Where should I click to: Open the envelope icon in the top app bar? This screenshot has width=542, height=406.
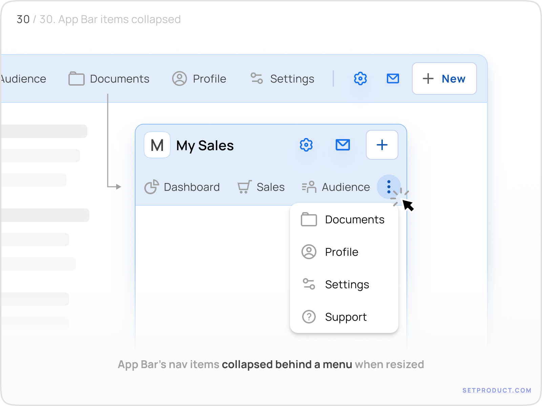[393, 78]
